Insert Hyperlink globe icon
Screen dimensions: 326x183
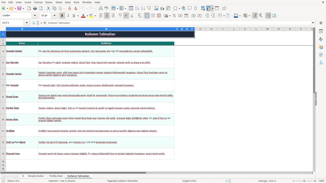184,8
